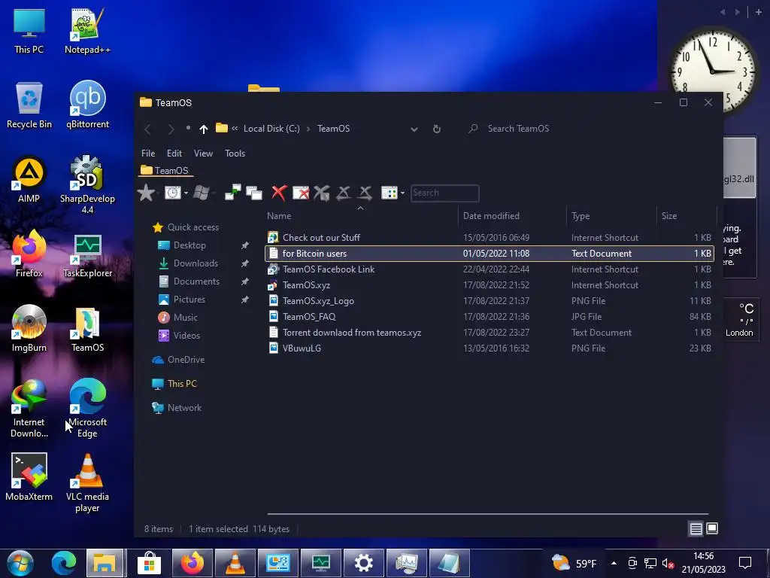The height and width of the screenshot is (578, 770).
Task: Sort by Date modified column header
Action: click(512, 216)
